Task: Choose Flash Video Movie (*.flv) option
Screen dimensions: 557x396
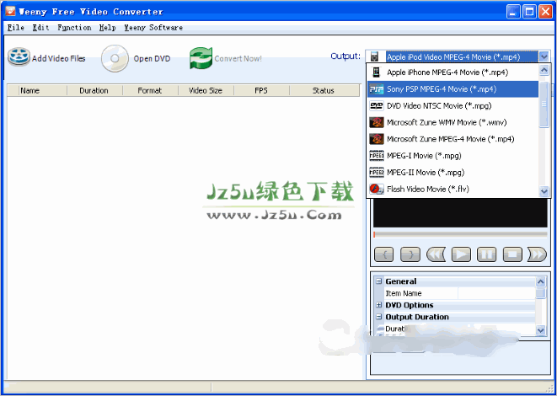Action: coord(453,189)
